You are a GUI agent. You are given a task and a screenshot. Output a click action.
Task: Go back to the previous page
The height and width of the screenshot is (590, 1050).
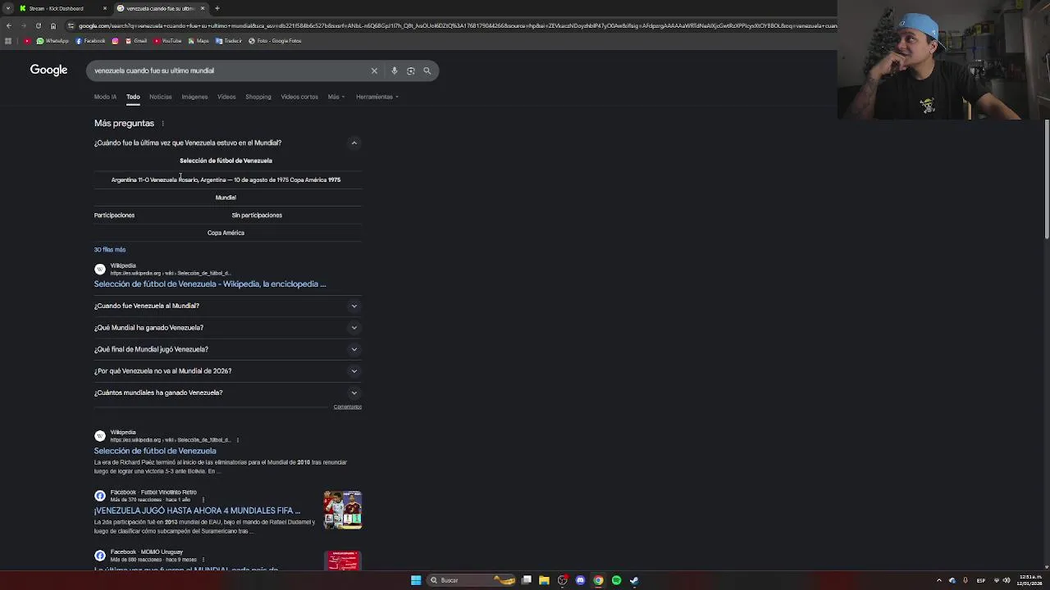pyautogui.click(x=8, y=25)
